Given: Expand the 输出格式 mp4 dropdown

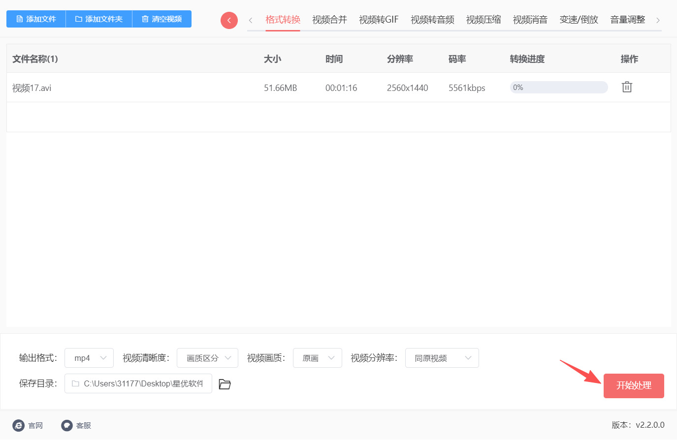Looking at the screenshot, I should 89,358.
